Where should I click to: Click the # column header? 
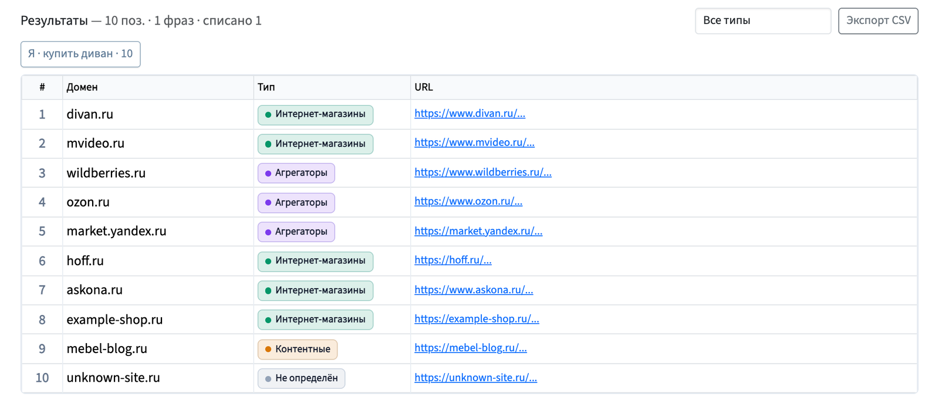click(x=42, y=87)
